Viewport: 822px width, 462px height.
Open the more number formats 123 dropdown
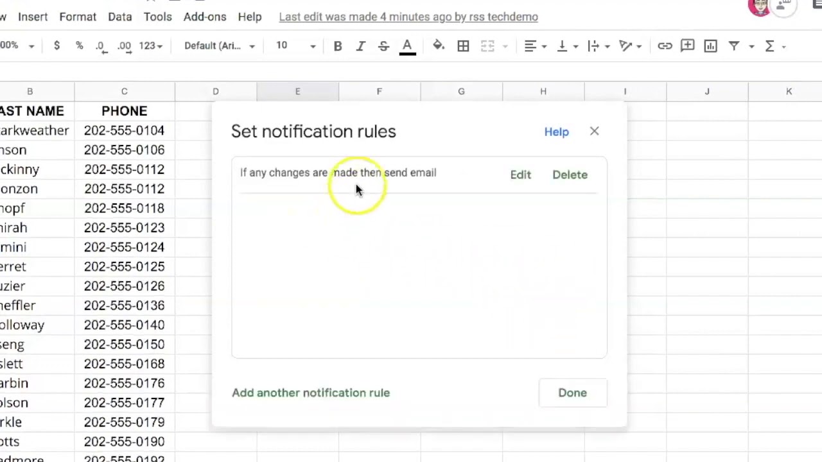(x=150, y=46)
